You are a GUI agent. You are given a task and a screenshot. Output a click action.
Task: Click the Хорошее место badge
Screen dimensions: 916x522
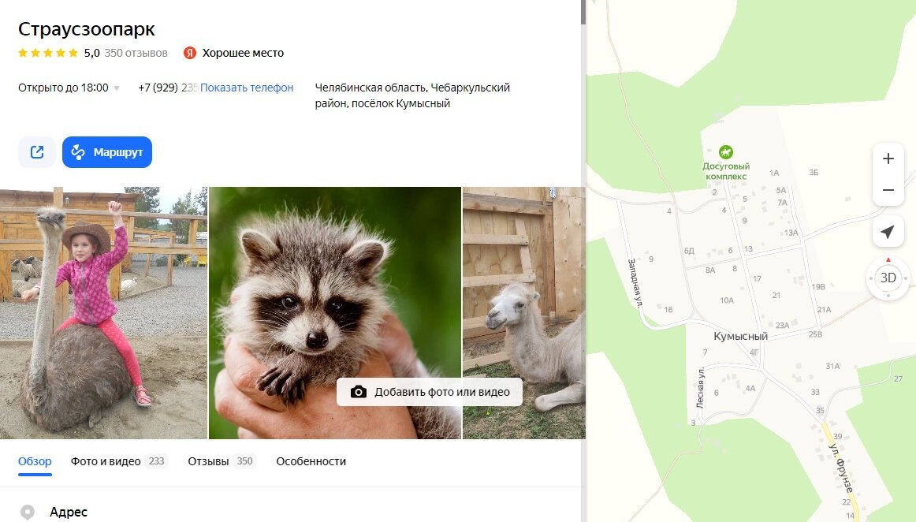coord(233,53)
